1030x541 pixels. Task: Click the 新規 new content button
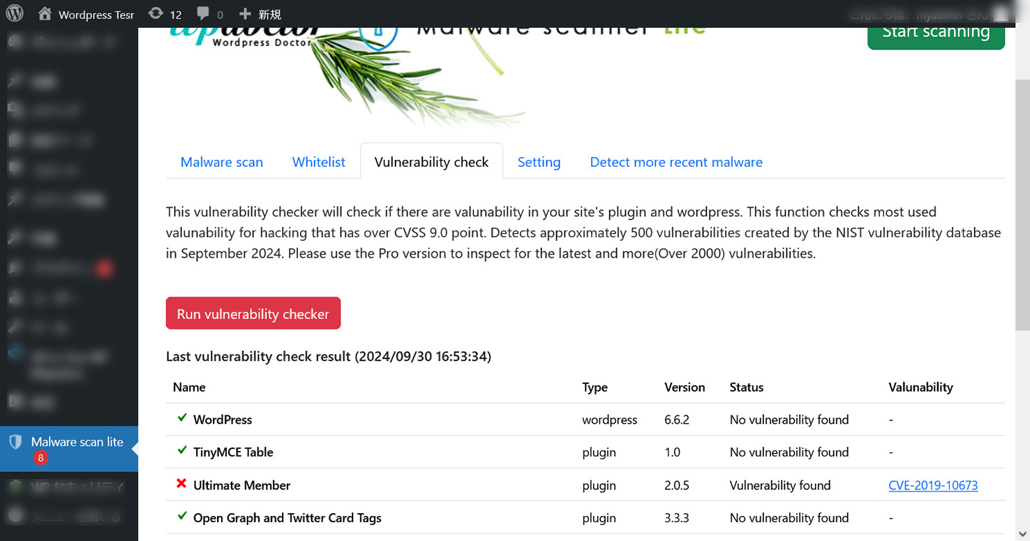click(x=260, y=14)
